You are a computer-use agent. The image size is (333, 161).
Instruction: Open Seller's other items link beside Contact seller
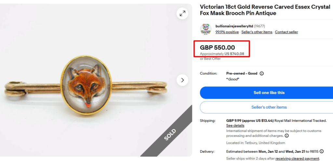[x=257, y=32]
